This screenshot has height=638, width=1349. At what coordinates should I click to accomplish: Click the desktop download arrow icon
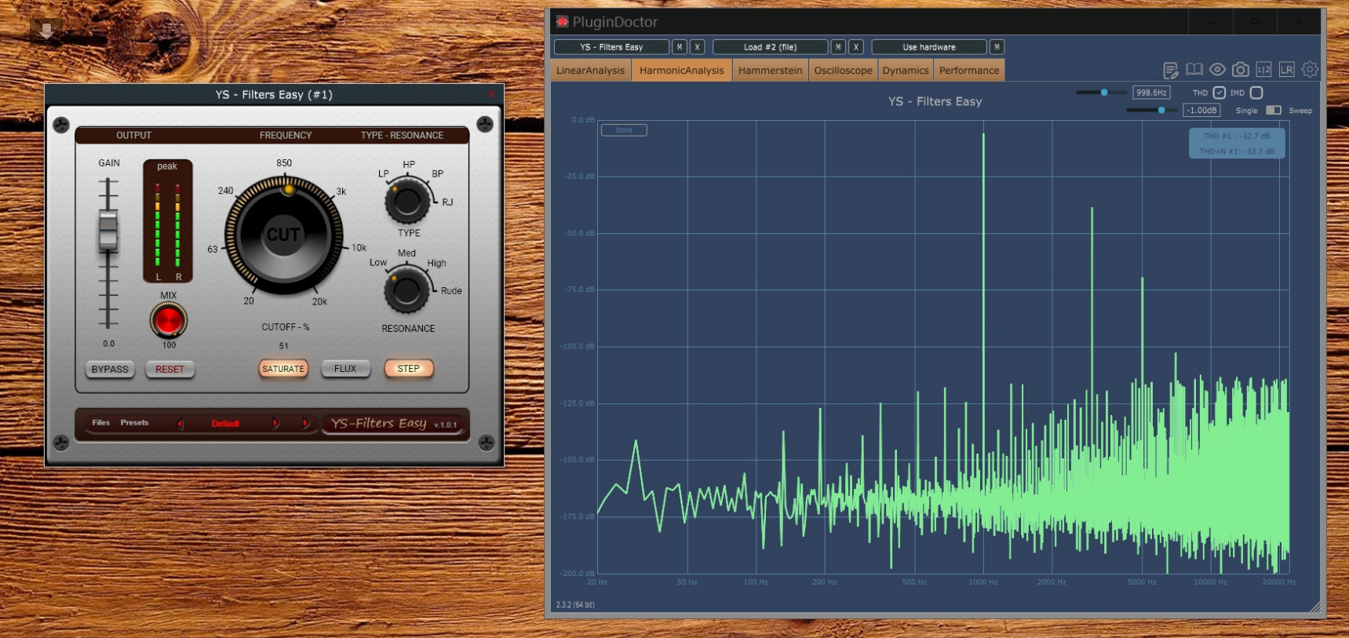pyautogui.click(x=46, y=30)
